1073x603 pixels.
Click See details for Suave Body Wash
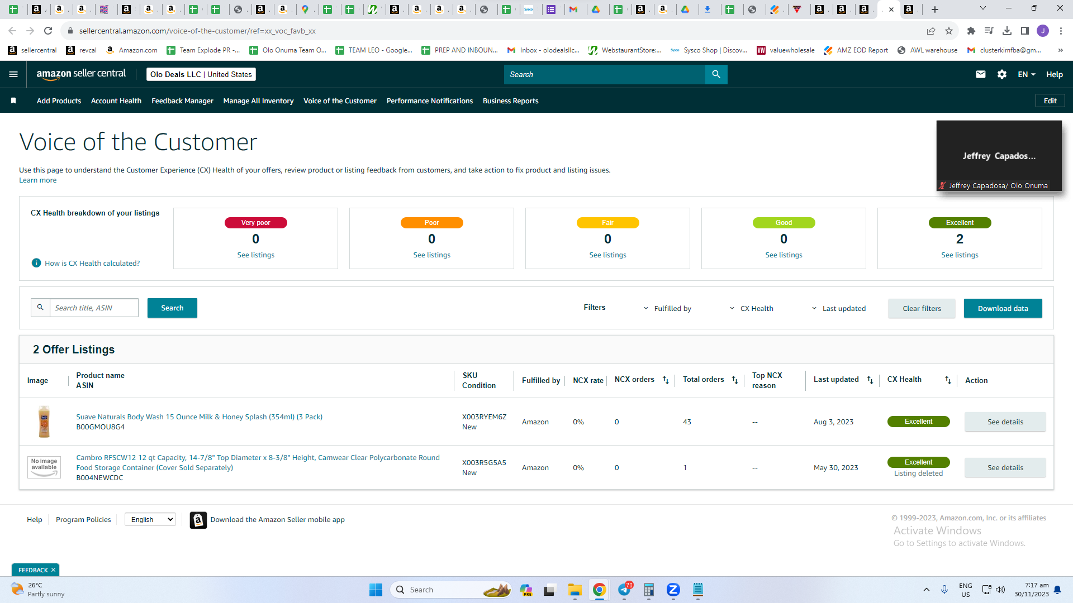[x=1005, y=422]
